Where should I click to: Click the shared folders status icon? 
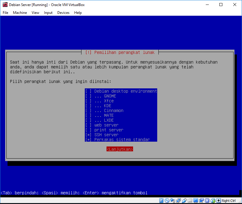[190, 201]
